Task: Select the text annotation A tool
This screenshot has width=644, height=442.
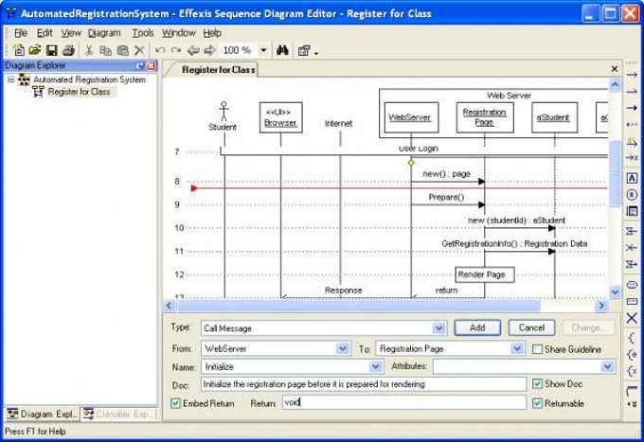Action: click(632, 178)
